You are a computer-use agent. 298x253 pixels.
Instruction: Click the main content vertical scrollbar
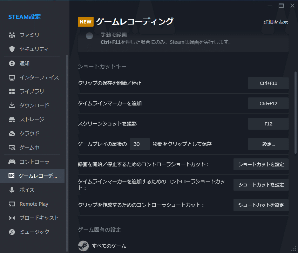[x=295, y=112]
